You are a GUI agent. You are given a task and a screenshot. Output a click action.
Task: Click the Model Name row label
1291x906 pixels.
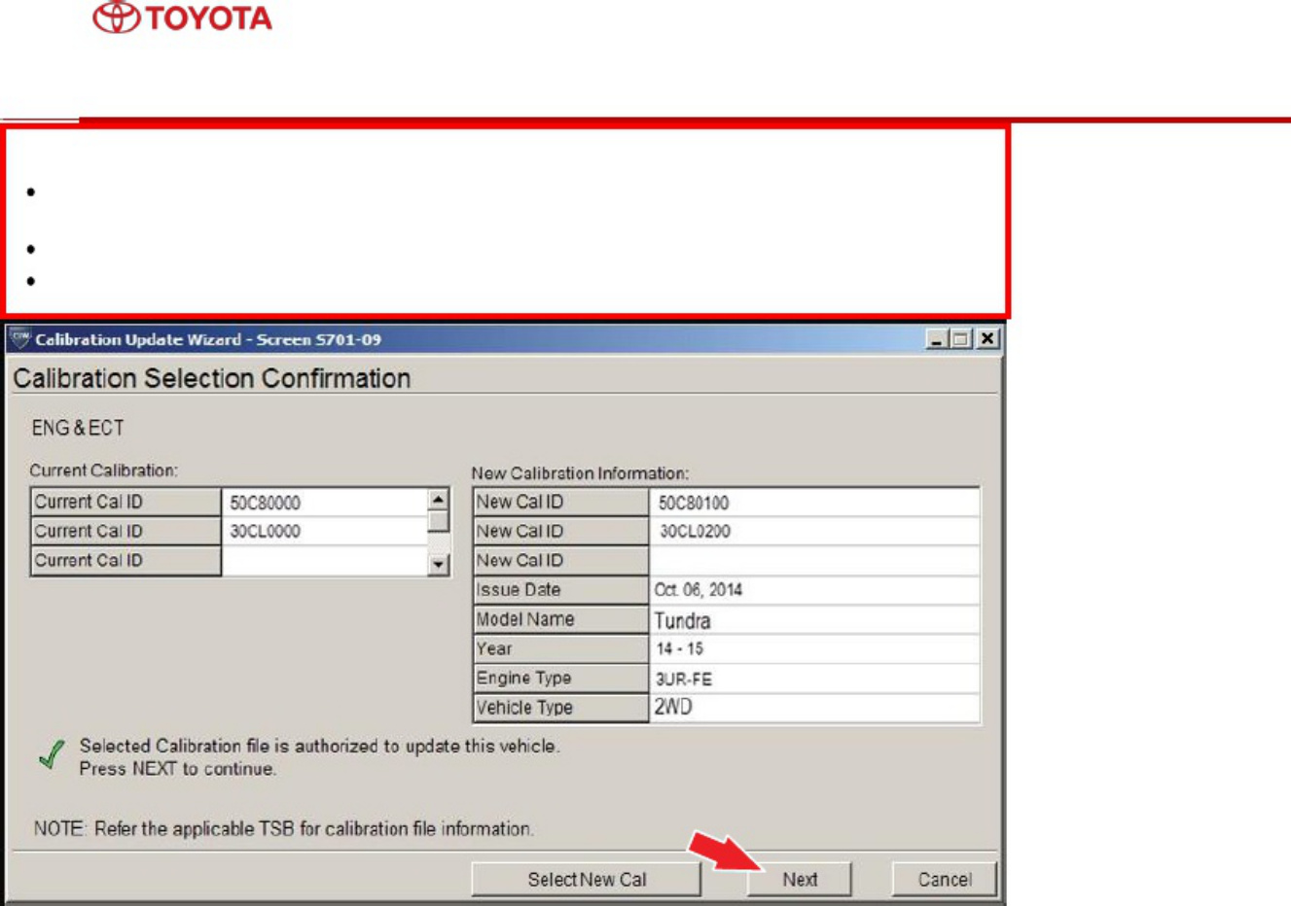tap(561, 620)
